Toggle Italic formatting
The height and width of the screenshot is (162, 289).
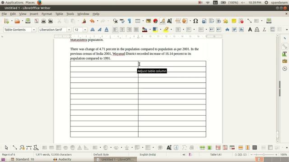pos(99,30)
